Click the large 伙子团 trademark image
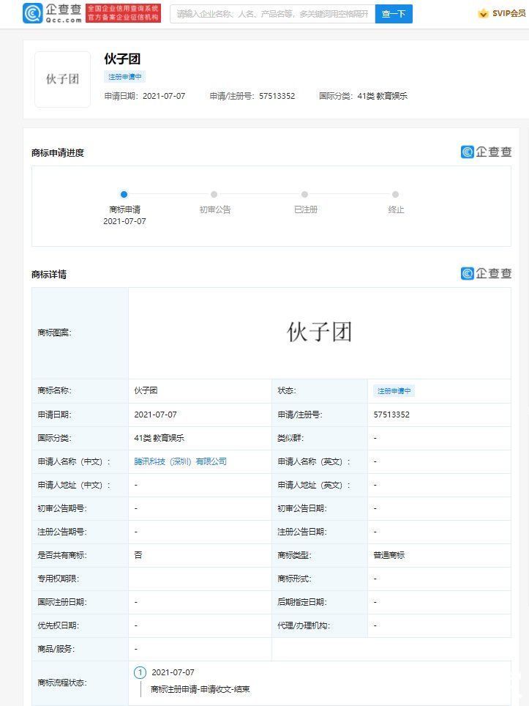The width and height of the screenshot is (529, 706). (x=320, y=332)
